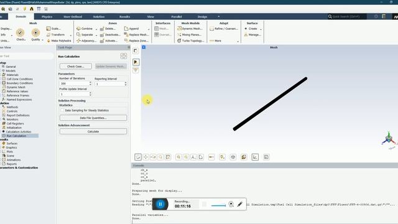Select Run Calculation in the tree

pos(16,136)
